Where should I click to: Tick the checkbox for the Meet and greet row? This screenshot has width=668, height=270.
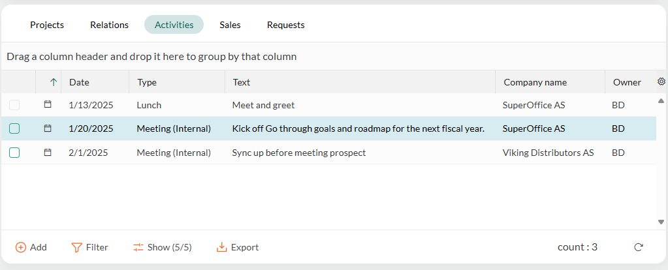(x=14, y=105)
